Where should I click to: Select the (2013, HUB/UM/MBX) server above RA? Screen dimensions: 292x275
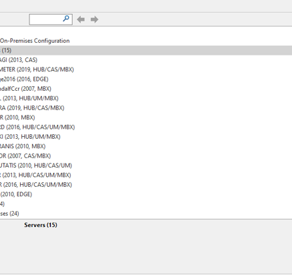29,98
